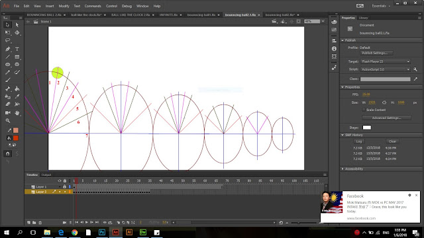Select the Selection (arrow) tool

[x=7, y=25]
